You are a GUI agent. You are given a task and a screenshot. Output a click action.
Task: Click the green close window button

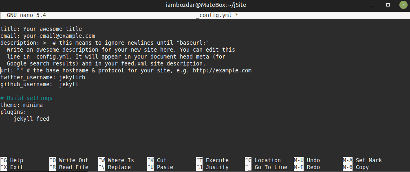pos(403,5)
